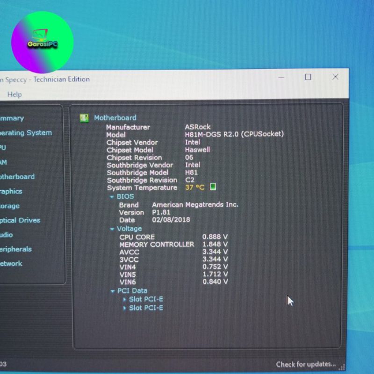Click the Motherboard section heading text
The image size is (374, 374).
115,118
